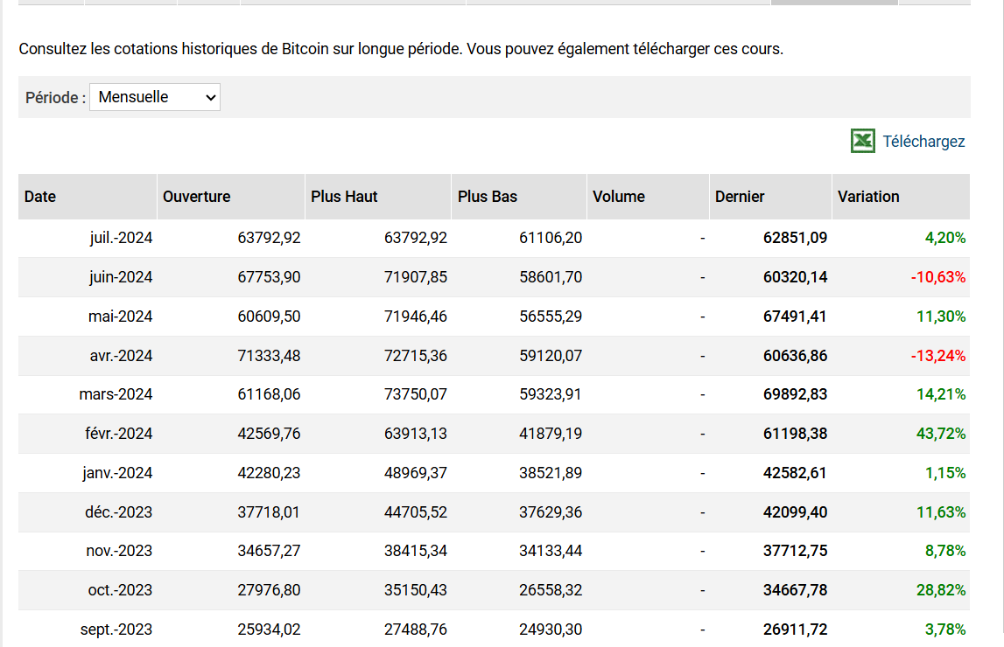Click the 59120,07 low value

pos(551,356)
